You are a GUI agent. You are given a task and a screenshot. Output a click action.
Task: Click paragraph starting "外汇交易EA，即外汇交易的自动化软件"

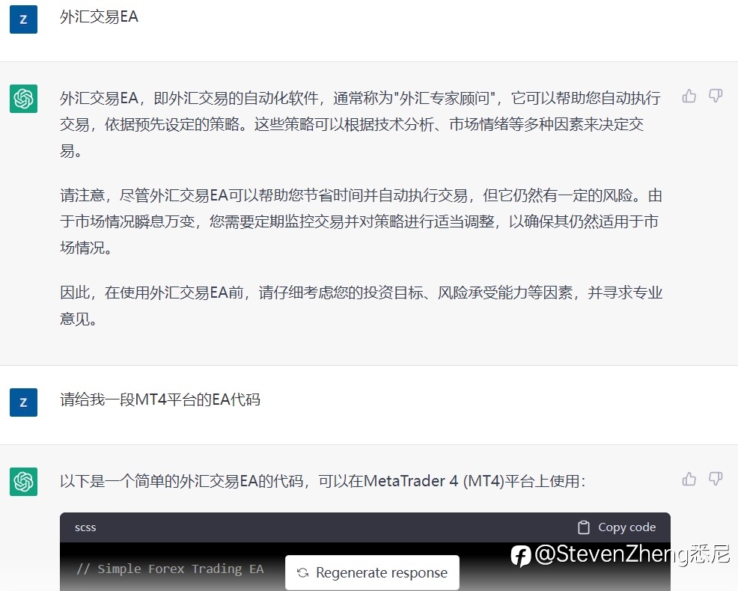pyautogui.click(x=360, y=124)
